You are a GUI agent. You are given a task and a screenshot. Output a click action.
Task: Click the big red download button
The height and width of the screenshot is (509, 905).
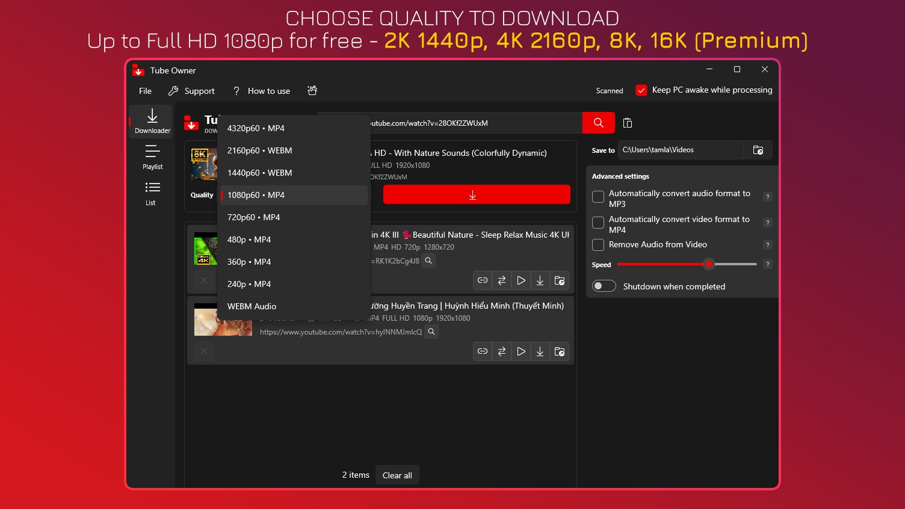[x=477, y=194]
